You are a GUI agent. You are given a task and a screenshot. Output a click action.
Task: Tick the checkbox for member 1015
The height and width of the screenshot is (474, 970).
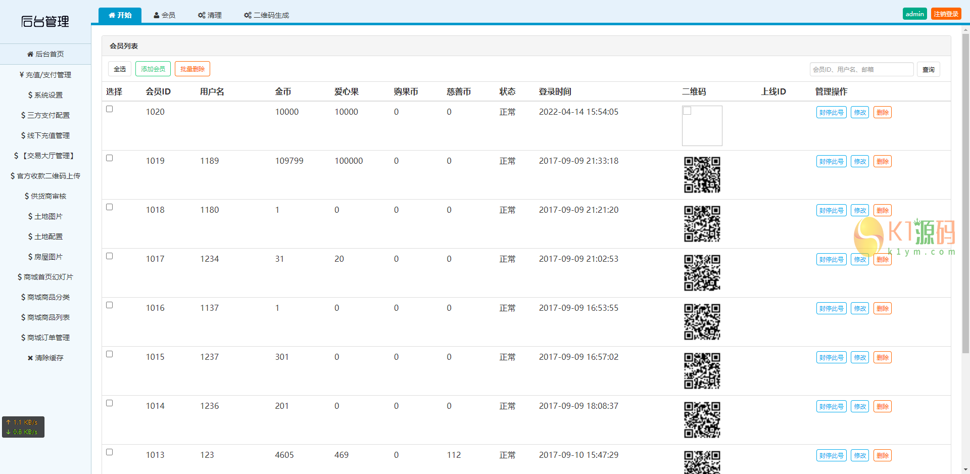click(109, 354)
